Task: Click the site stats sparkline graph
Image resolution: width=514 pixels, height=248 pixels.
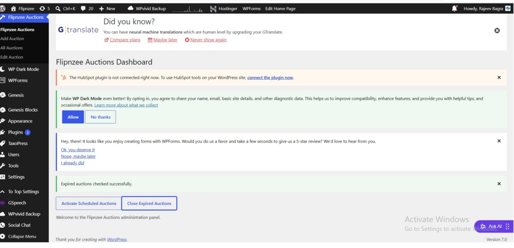Action: click(188, 9)
